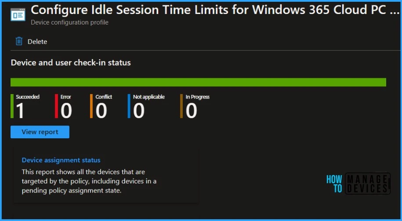Click the red Error color marker
The height and width of the screenshot is (221, 402).
(56, 106)
